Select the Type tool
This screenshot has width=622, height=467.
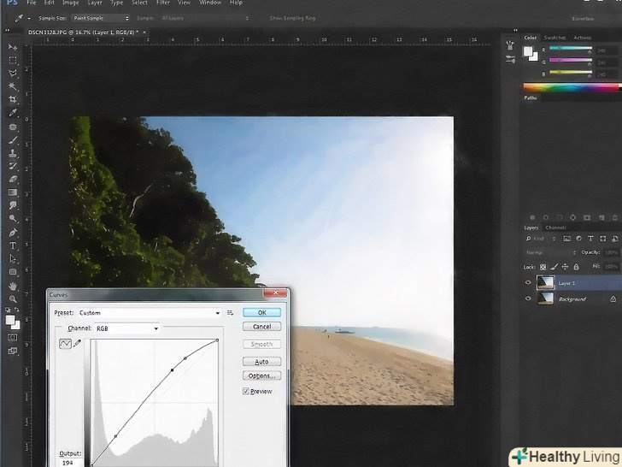12,246
